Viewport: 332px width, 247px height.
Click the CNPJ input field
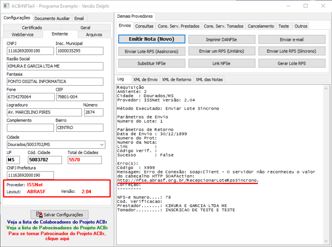click(x=30, y=51)
